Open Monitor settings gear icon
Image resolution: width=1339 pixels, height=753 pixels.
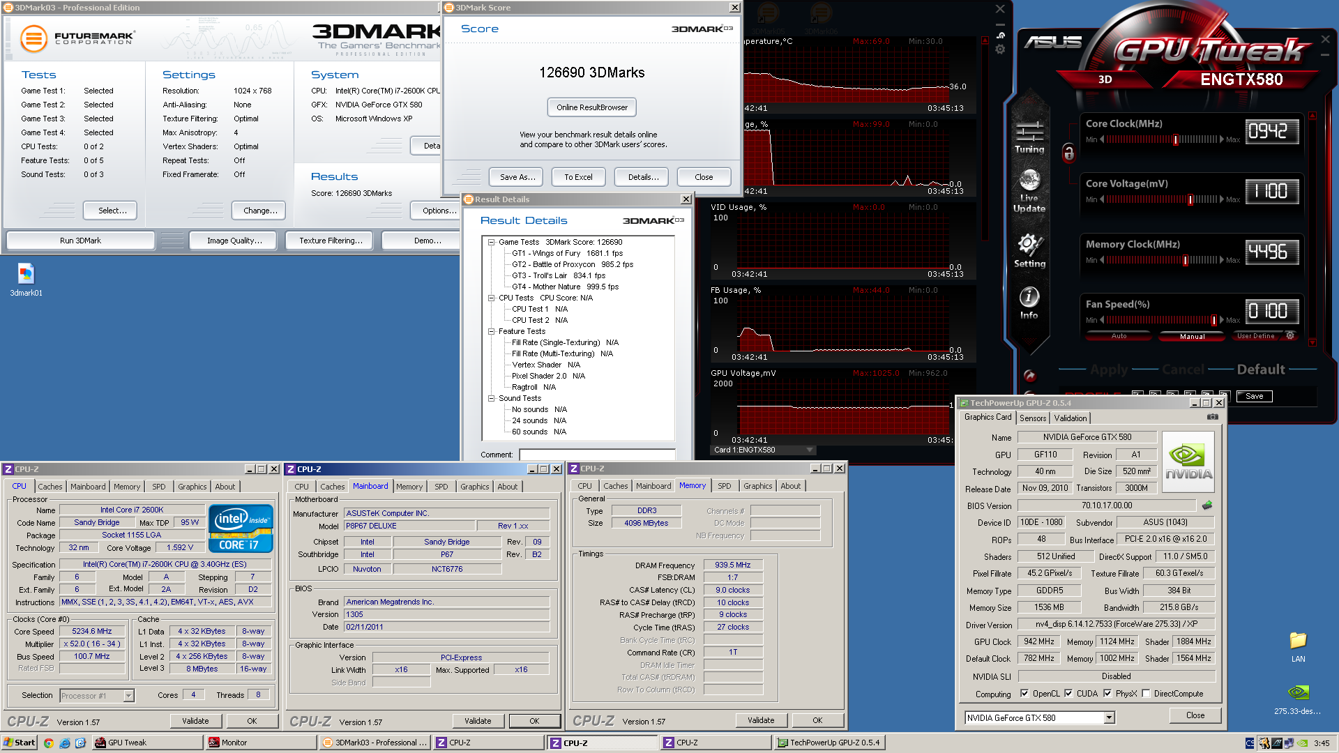click(x=1000, y=50)
